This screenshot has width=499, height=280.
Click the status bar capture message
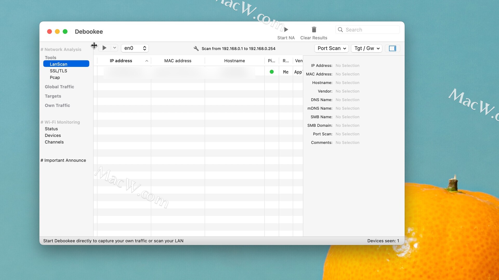click(113, 241)
